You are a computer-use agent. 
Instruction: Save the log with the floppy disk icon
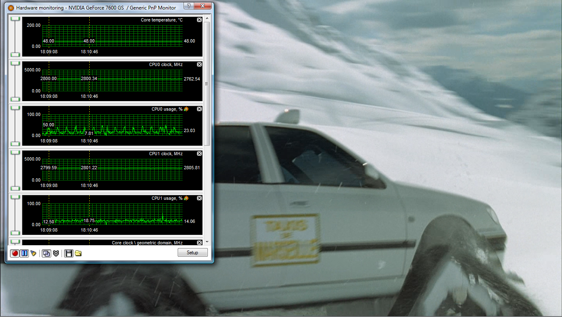(x=69, y=253)
